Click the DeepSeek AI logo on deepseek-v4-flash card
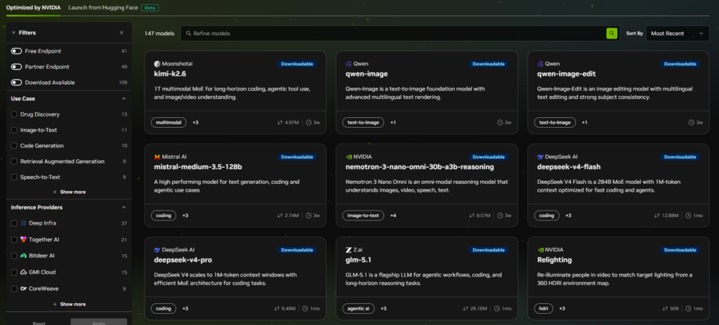719x325 pixels. coord(541,157)
